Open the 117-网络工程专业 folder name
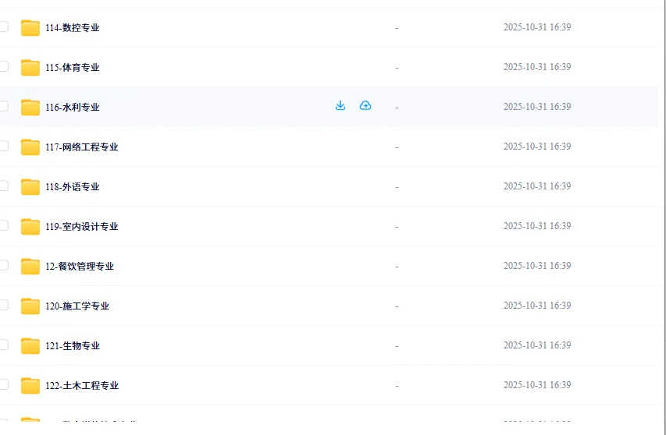 [81, 147]
